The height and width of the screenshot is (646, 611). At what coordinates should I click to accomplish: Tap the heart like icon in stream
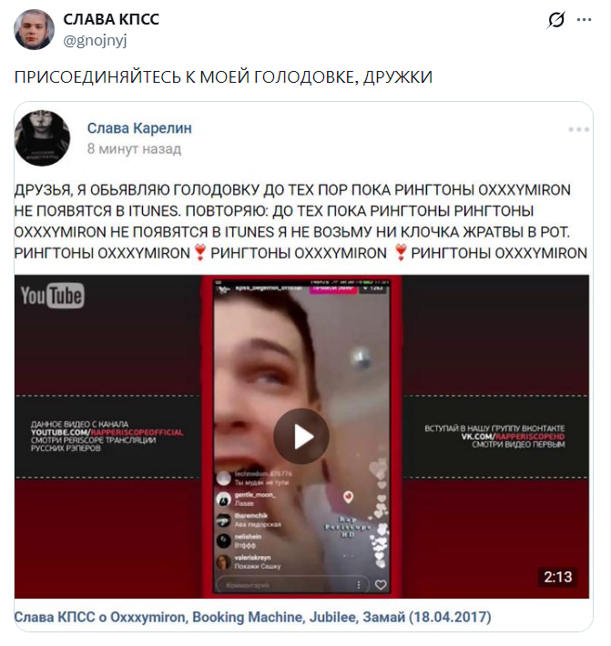tap(381, 585)
